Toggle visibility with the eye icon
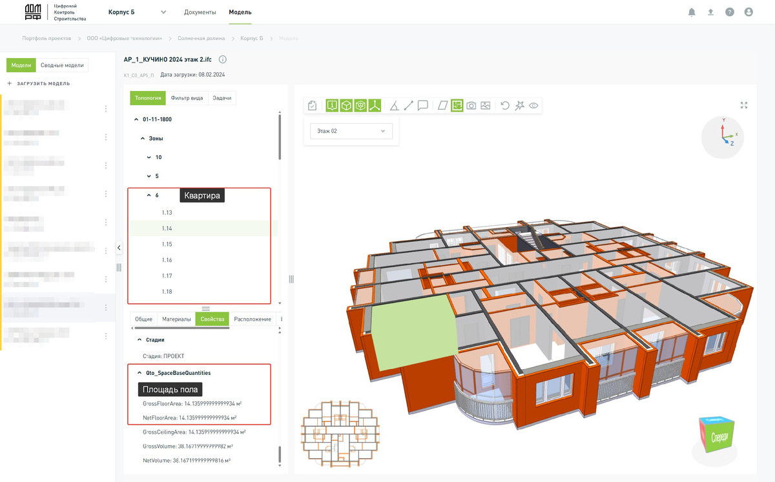 click(x=534, y=106)
